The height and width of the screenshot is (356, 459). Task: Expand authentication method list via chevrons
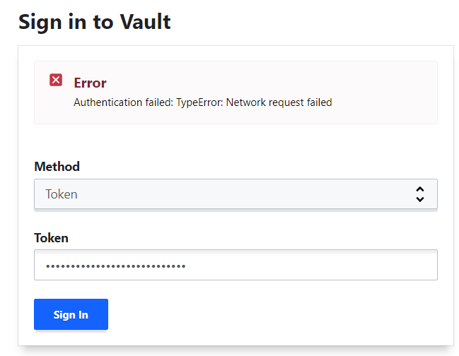coord(420,194)
